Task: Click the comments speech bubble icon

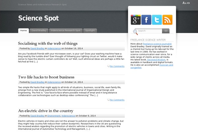Action: point(109,66)
